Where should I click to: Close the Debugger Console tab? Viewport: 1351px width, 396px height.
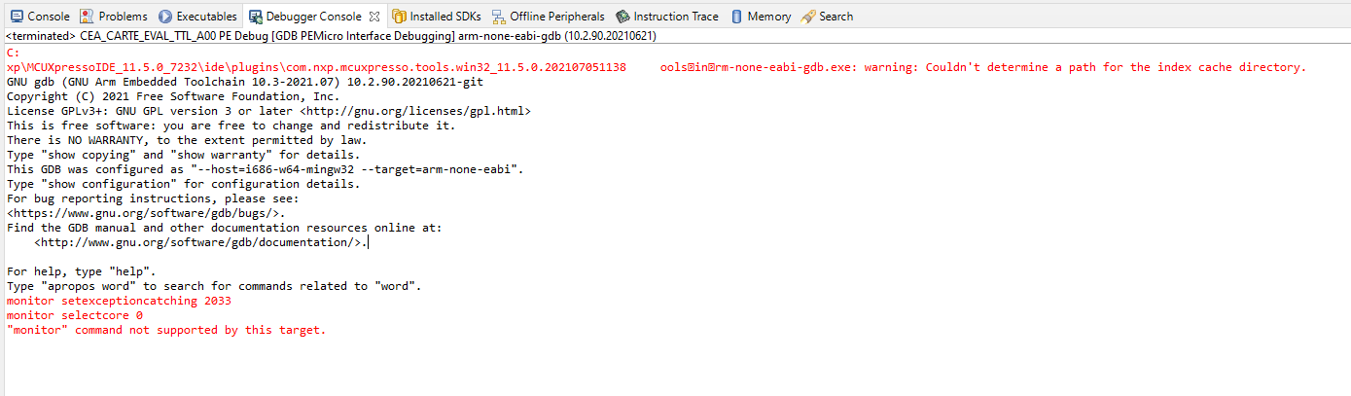tap(374, 17)
